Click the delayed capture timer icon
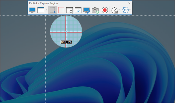This screenshot has height=103, width=175. tap(114, 10)
